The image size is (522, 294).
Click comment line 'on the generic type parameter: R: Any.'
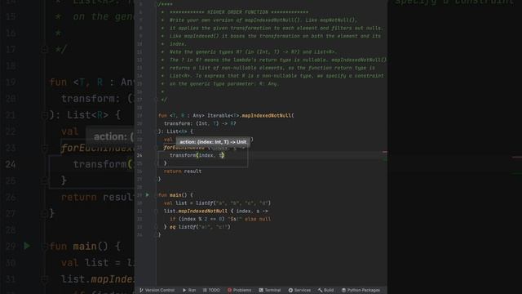(224, 84)
